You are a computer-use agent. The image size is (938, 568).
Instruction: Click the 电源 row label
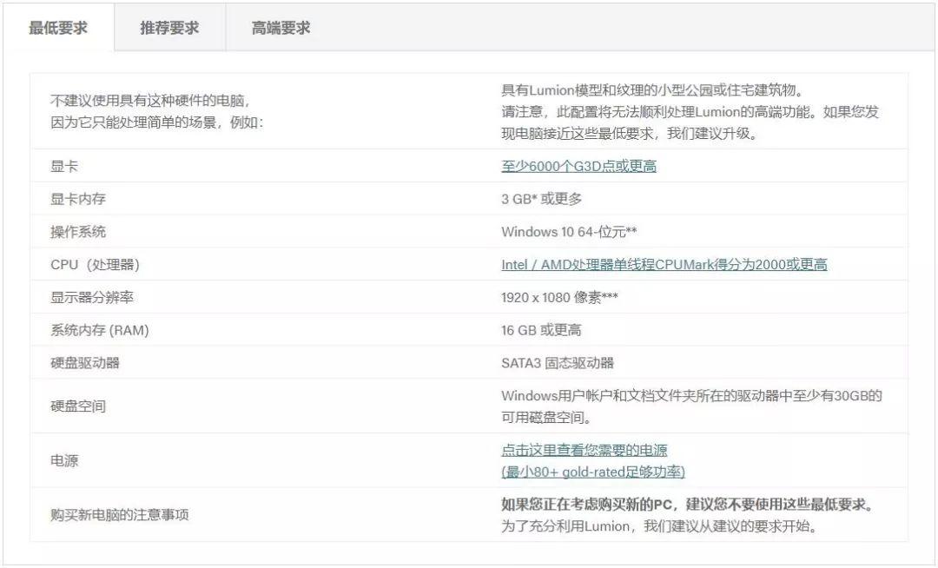coord(64,461)
